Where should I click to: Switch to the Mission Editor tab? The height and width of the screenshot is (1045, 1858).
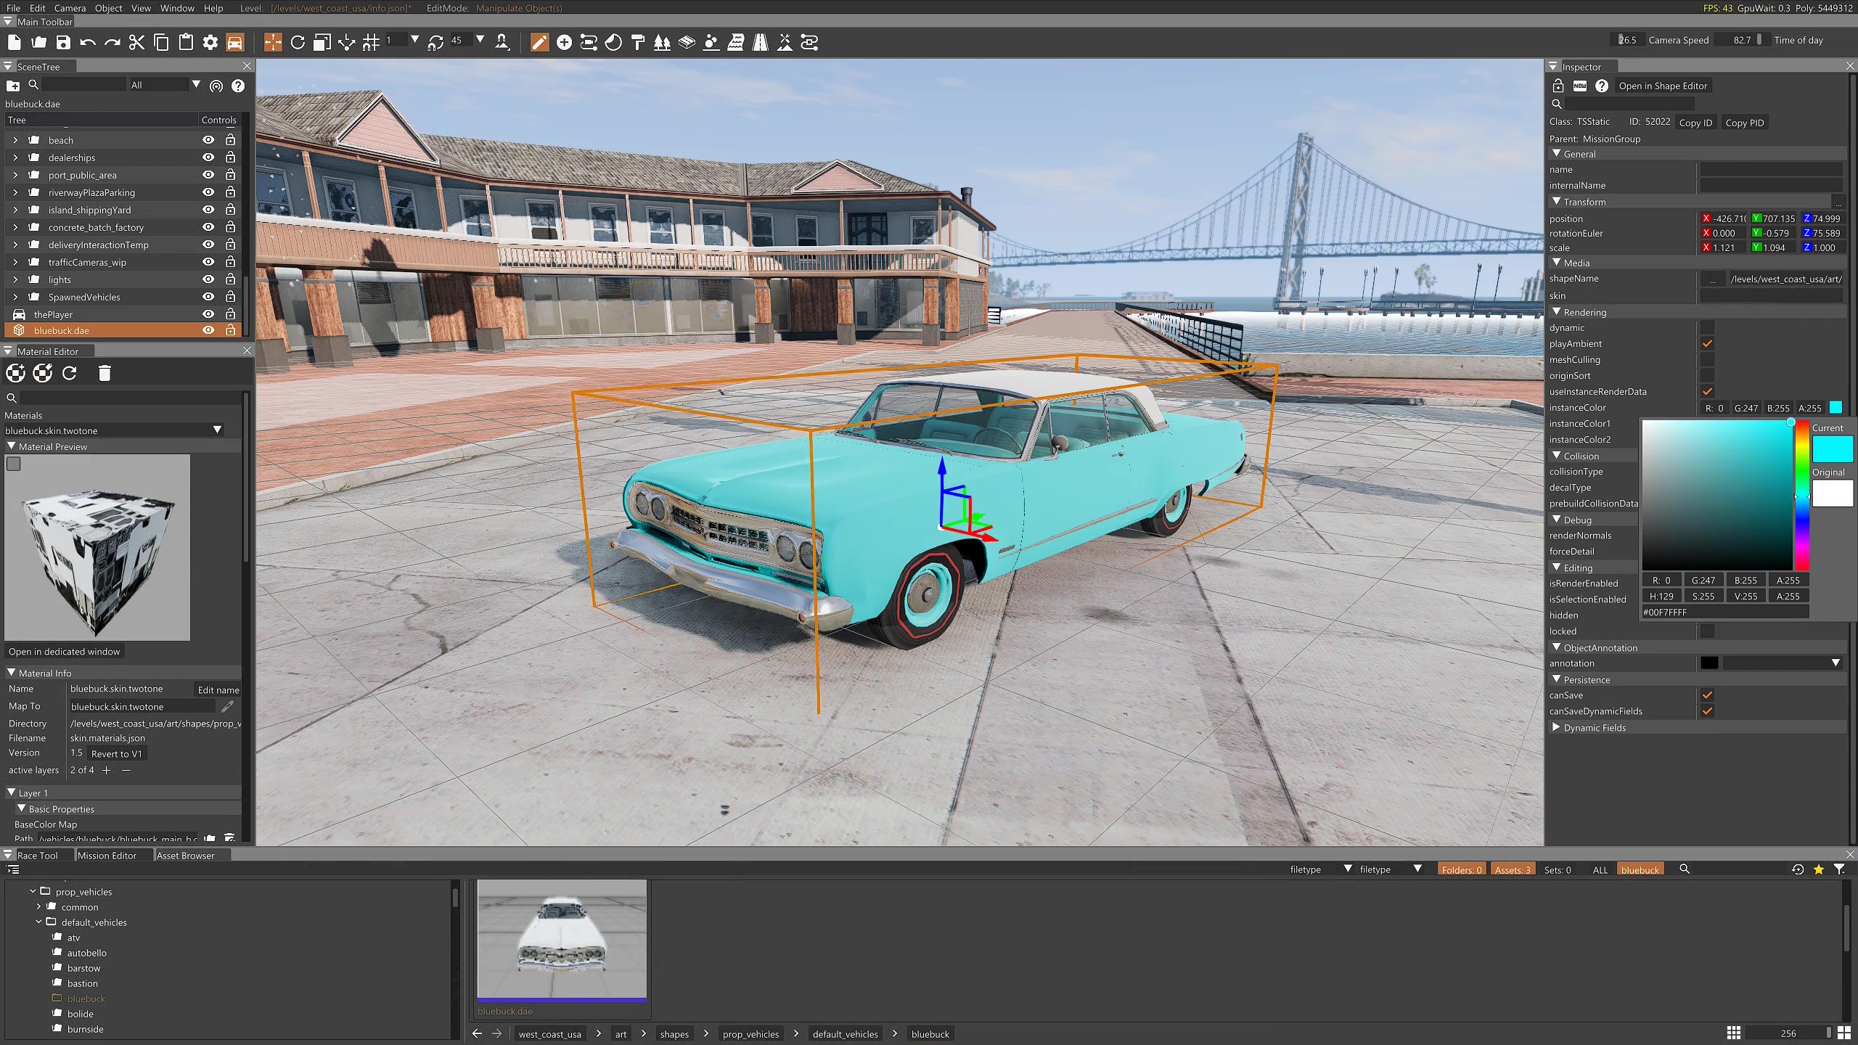(107, 856)
